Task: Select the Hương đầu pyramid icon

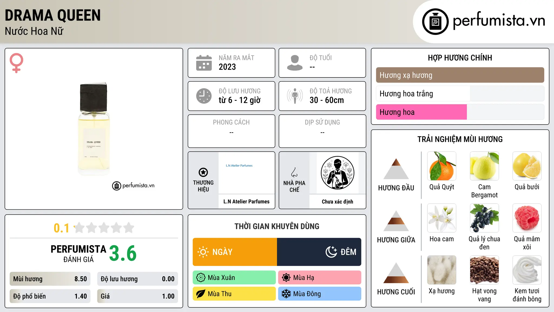Action: pyautogui.click(x=396, y=169)
